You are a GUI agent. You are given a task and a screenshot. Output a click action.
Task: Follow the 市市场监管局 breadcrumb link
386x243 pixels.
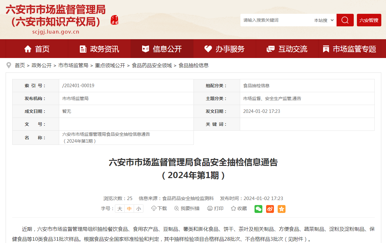[x=73, y=66]
